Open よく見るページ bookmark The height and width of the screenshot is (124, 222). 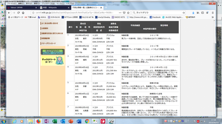[x=15, y=17]
